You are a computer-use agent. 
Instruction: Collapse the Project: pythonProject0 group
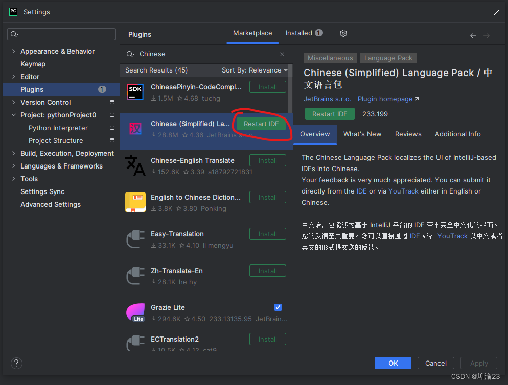14,115
